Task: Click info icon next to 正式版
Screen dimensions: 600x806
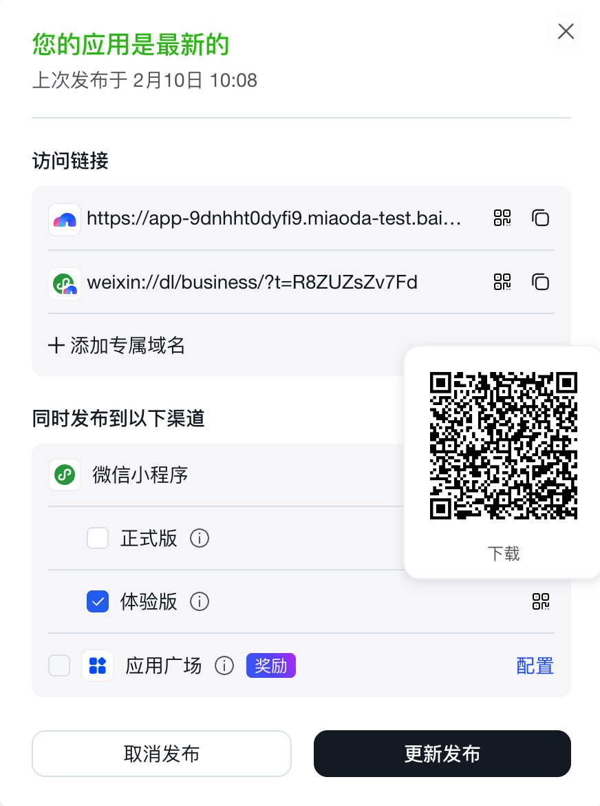Action: click(200, 538)
